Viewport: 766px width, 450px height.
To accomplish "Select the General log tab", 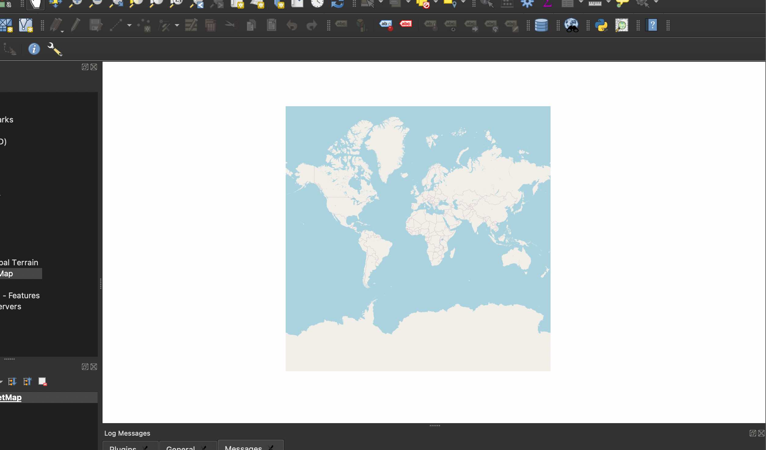I will click(x=180, y=447).
